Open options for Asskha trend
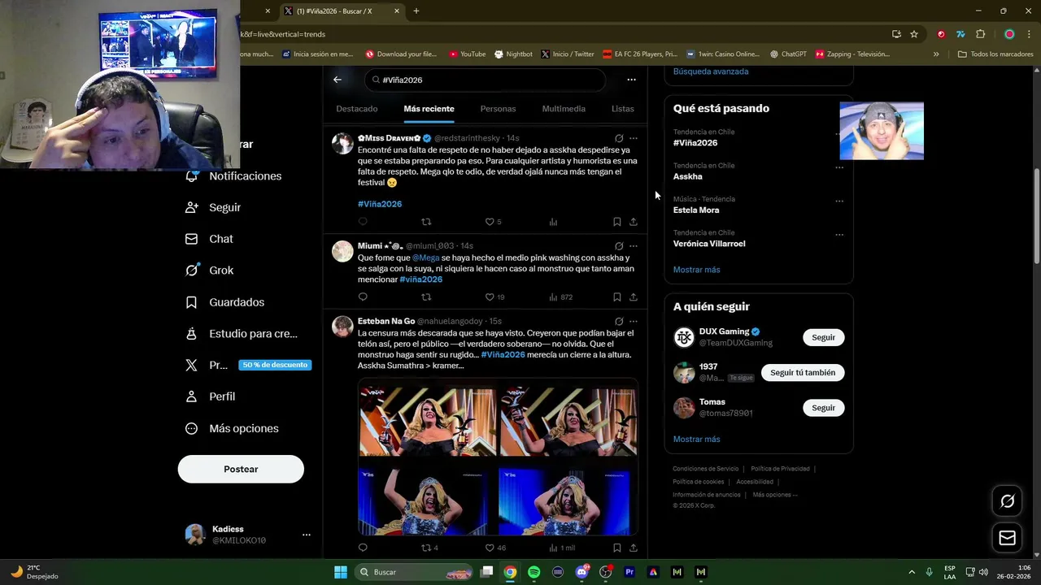This screenshot has width=1041, height=585. [838, 167]
